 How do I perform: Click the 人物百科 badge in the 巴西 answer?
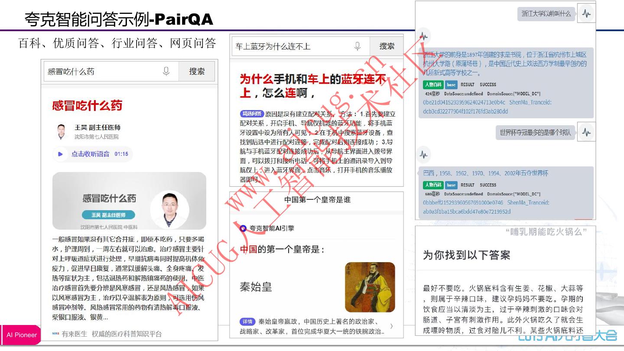pyautogui.click(x=433, y=185)
